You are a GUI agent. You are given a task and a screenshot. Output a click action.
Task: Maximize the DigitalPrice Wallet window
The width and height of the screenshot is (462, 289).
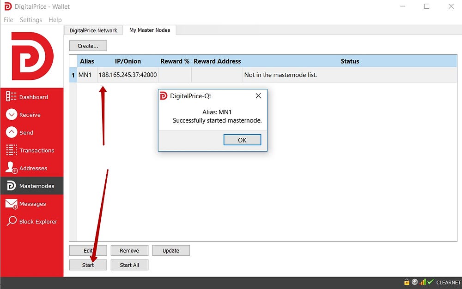(x=426, y=6)
